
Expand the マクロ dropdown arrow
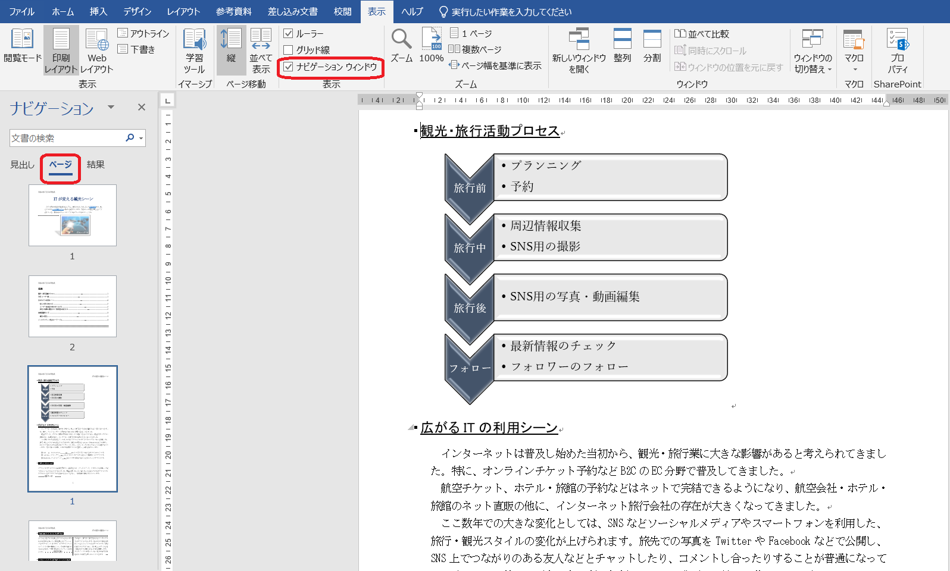855,70
